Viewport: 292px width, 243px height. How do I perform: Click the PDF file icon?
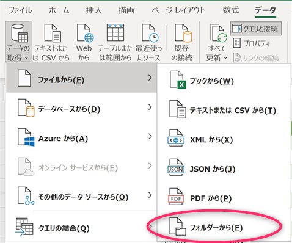coord(176,197)
